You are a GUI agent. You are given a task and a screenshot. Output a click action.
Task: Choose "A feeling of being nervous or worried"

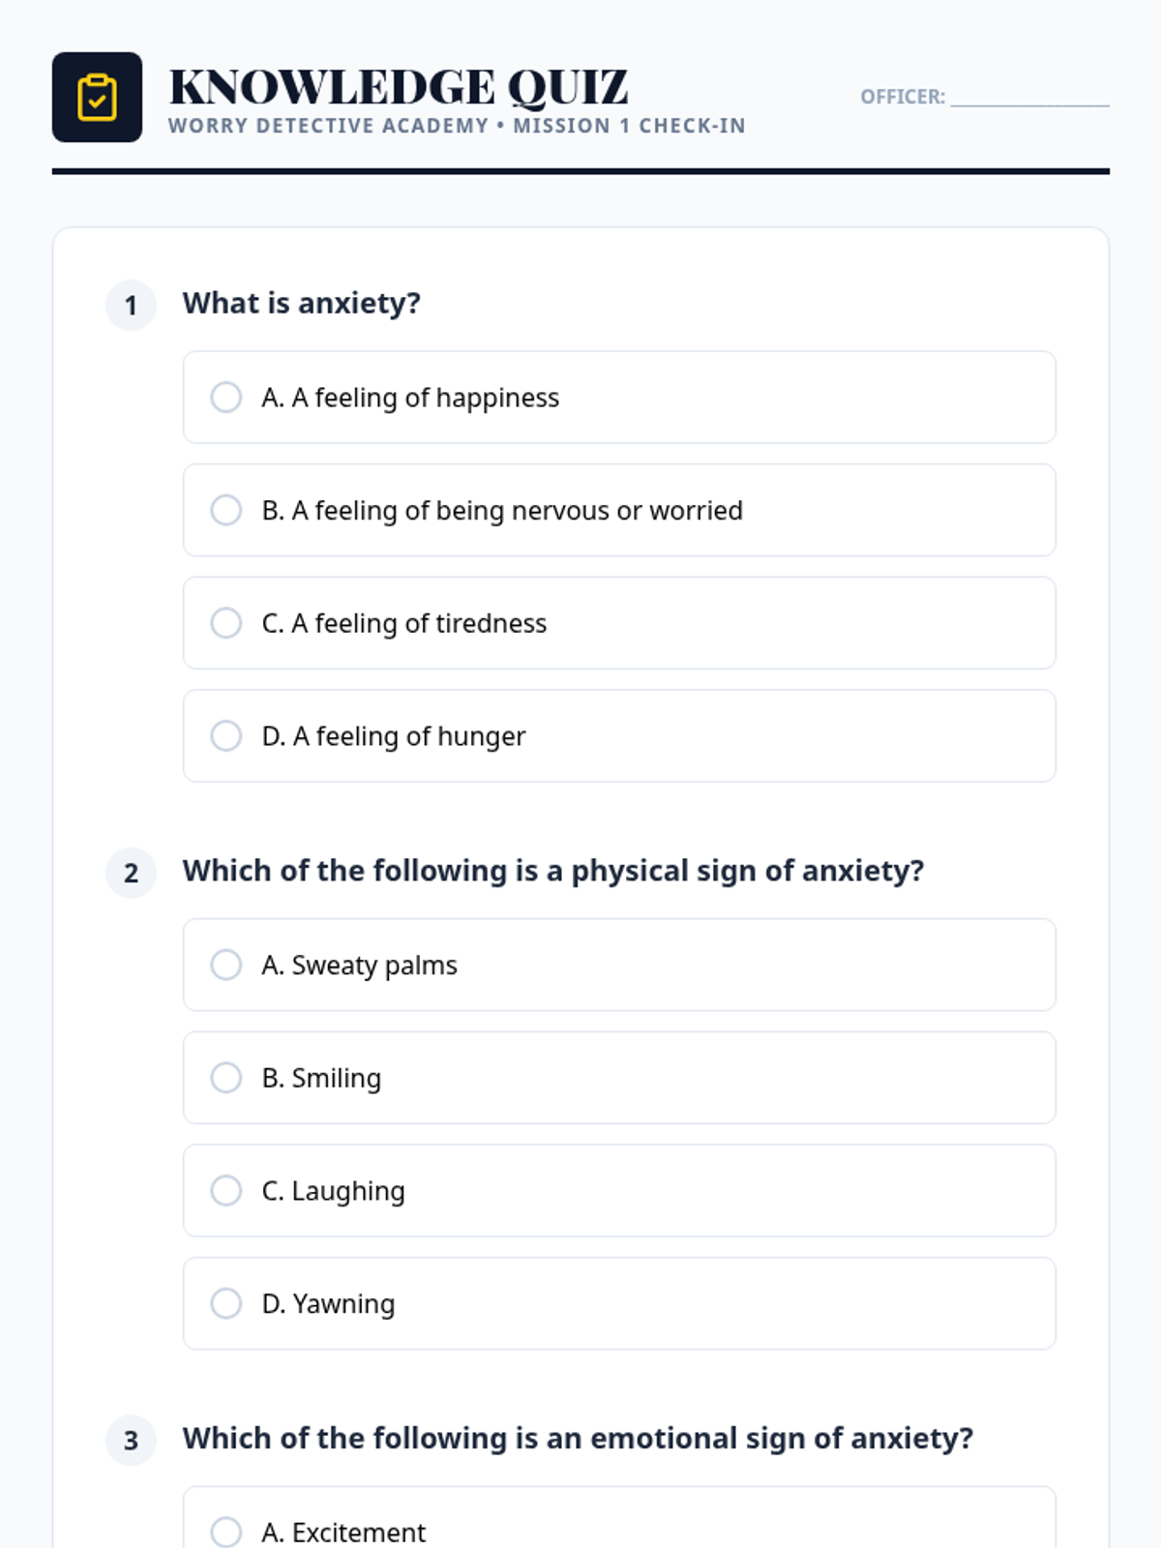[x=226, y=511]
